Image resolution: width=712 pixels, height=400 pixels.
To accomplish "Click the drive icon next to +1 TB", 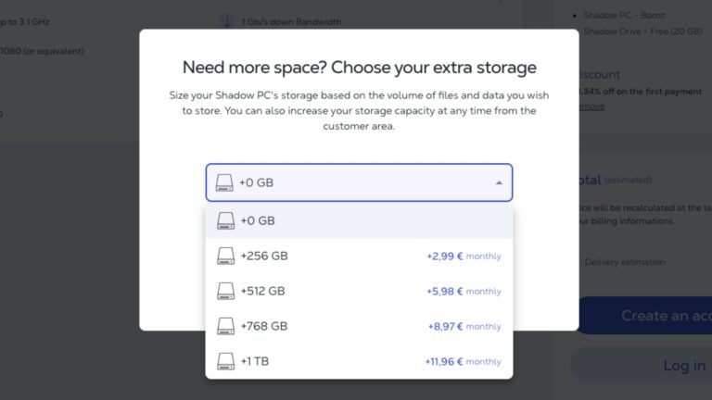I will [225, 361].
